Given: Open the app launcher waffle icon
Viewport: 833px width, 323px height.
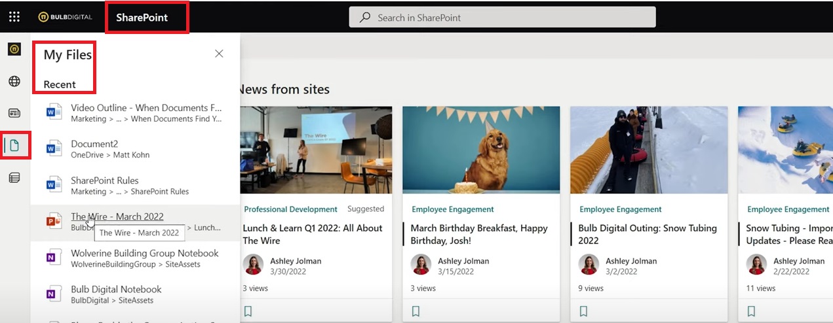Looking at the screenshot, I should click(14, 17).
